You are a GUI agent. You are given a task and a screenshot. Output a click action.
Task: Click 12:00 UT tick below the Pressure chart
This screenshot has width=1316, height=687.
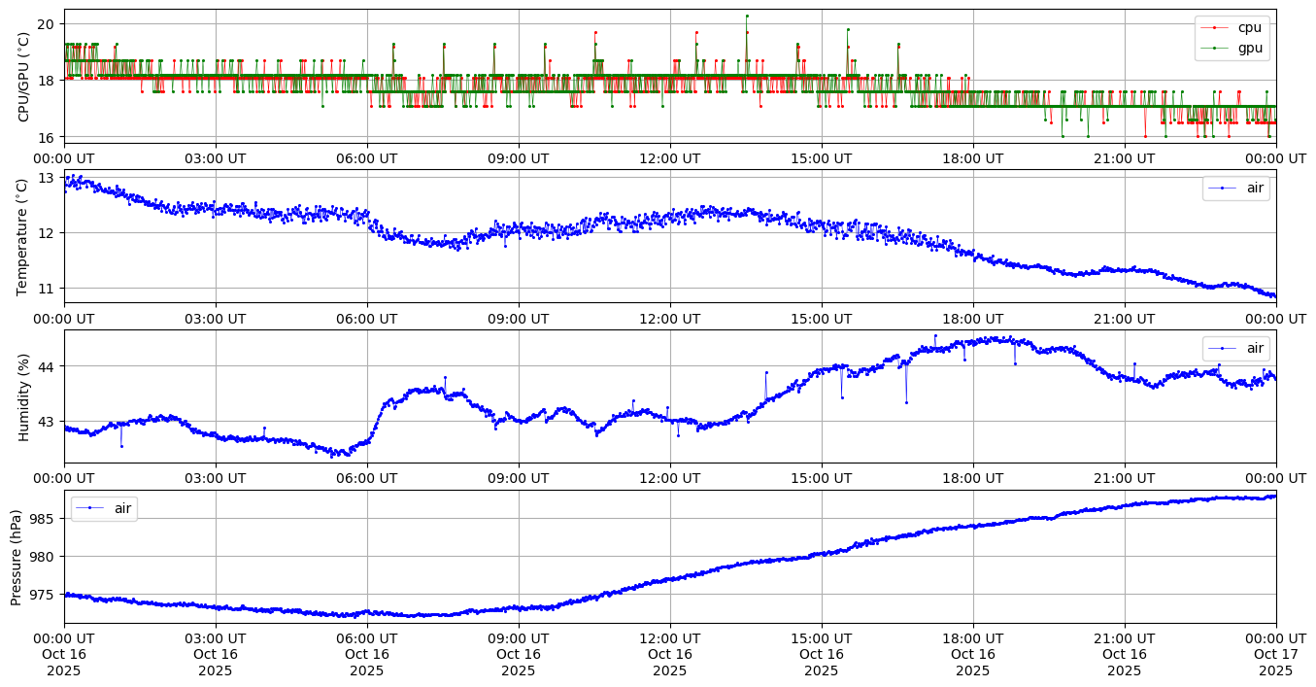[670, 638]
